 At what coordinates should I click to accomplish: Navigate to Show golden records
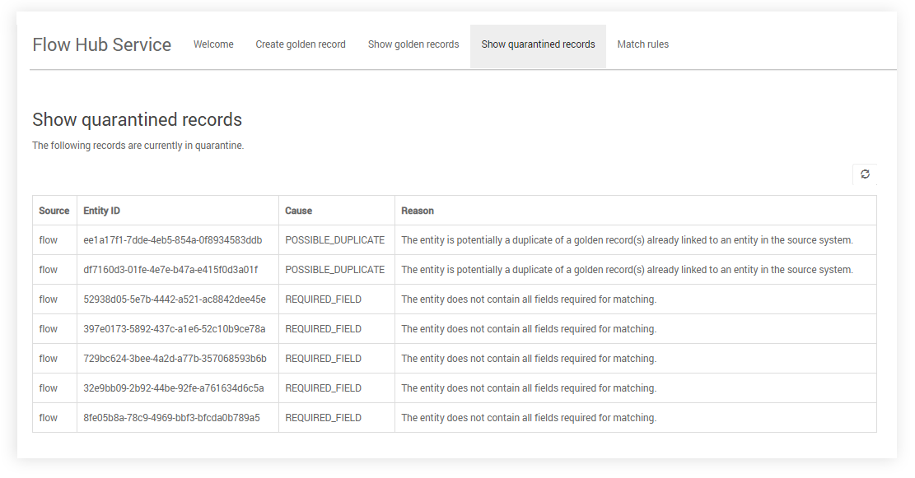413,44
